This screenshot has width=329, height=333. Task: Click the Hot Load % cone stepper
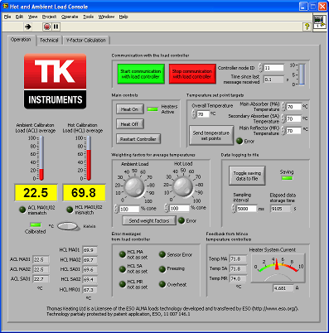(x=167, y=208)
